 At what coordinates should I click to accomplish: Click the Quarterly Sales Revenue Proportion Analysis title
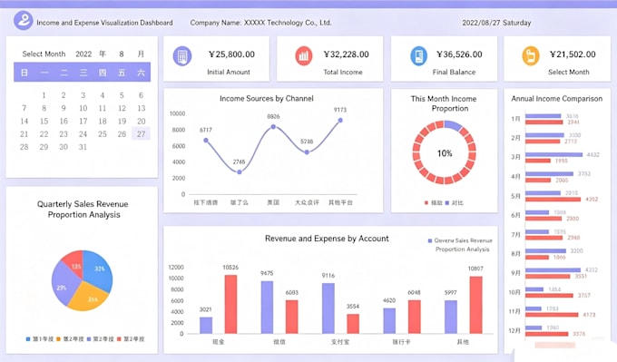83,210
